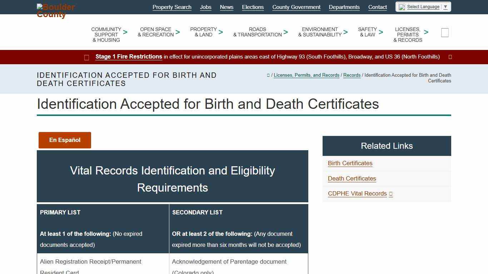
Task: Open the Contact page
Action: [377, 7]
